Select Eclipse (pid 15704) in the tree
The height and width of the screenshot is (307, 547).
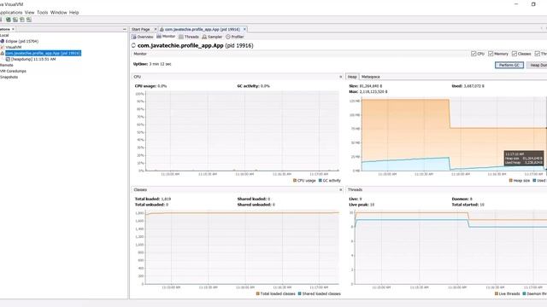[21, 41]
